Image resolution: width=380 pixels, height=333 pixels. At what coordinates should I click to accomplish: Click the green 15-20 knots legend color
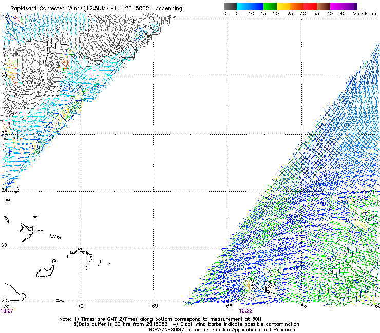pos(270,6)
